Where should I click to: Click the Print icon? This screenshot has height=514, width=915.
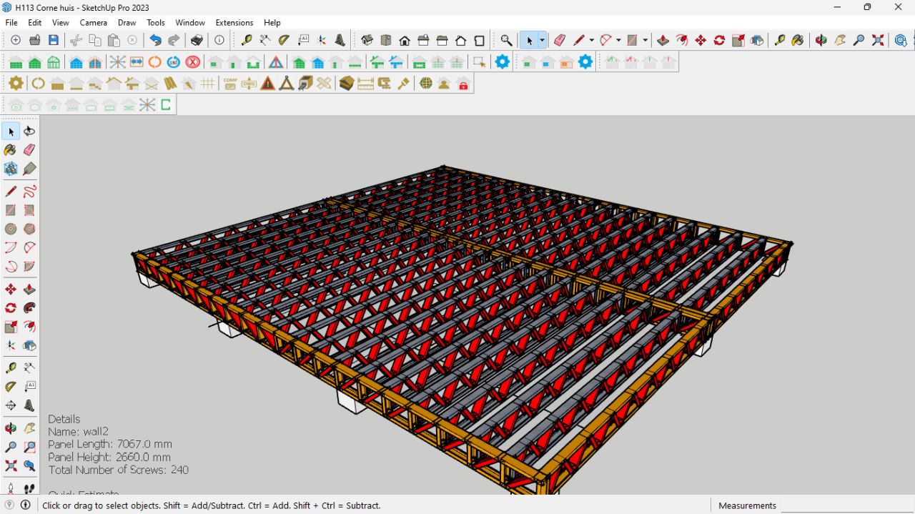point(197,41)
